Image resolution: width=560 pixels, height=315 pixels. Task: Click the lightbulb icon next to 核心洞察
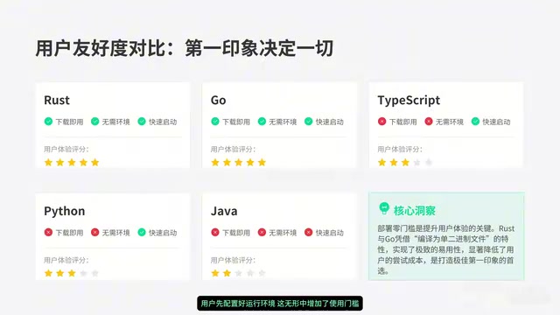(x=384, y=208)
